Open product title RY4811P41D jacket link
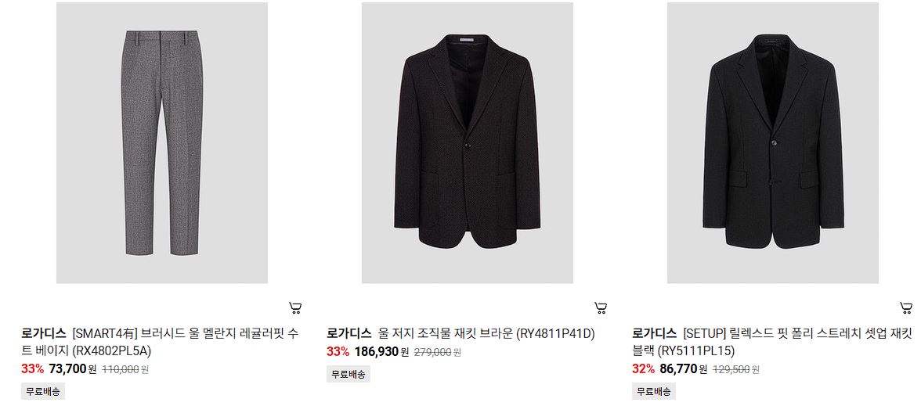This screenshot has height=406, width=921. 486,335
